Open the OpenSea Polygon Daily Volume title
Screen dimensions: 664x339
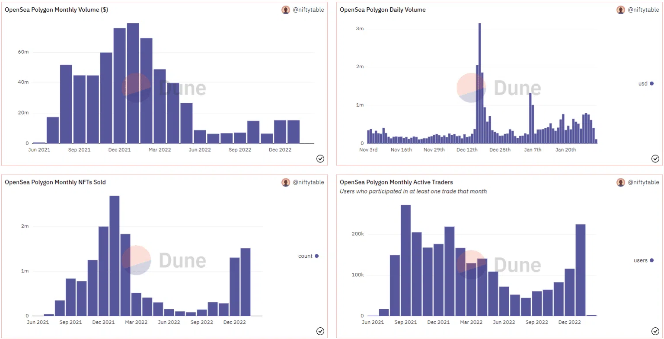tap(383, 10)
